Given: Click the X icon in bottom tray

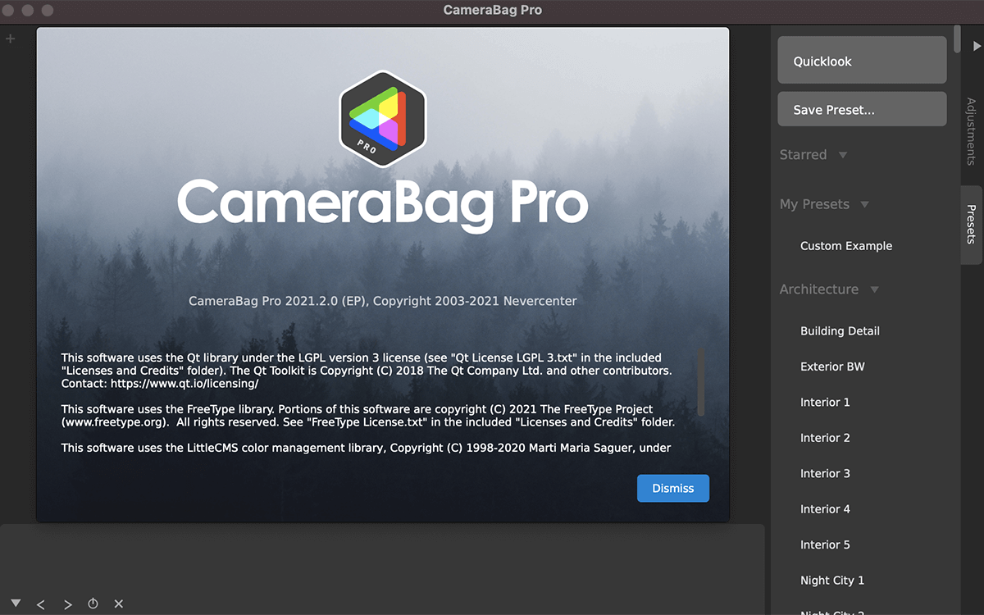Looking at the screenshot, I should pos(119,604).
